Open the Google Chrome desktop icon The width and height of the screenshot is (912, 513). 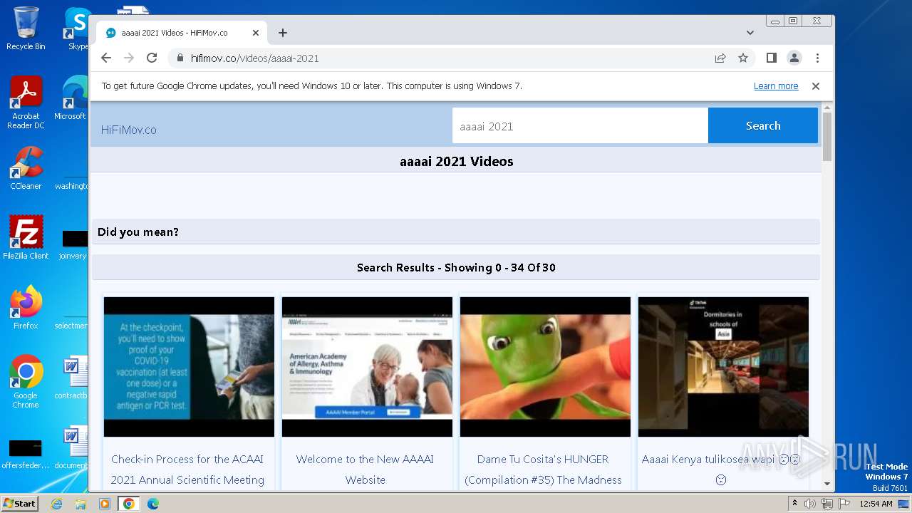click(26, 381)
